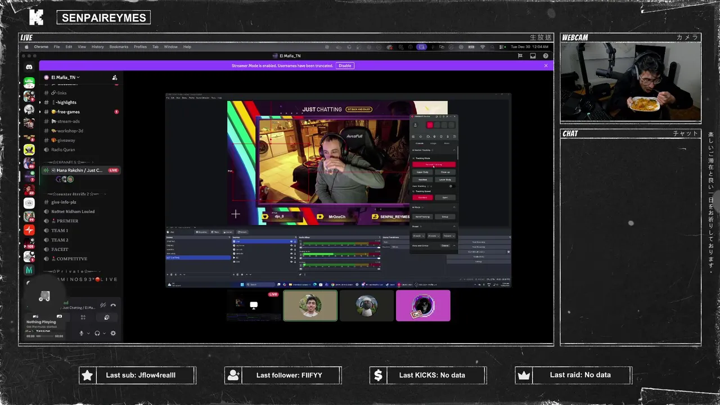720x405 pixels.
Task: Dismiss the Streamer Mode banner
Action: pos(546,66)
